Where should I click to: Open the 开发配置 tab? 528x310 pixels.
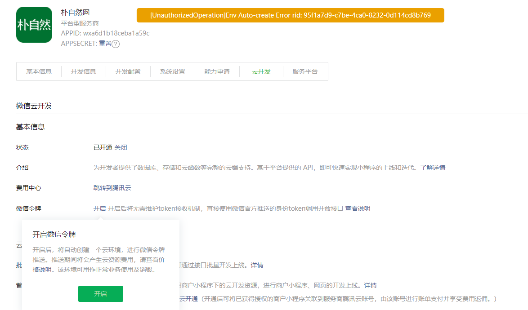pyautogui.click(x=128, y=71)
